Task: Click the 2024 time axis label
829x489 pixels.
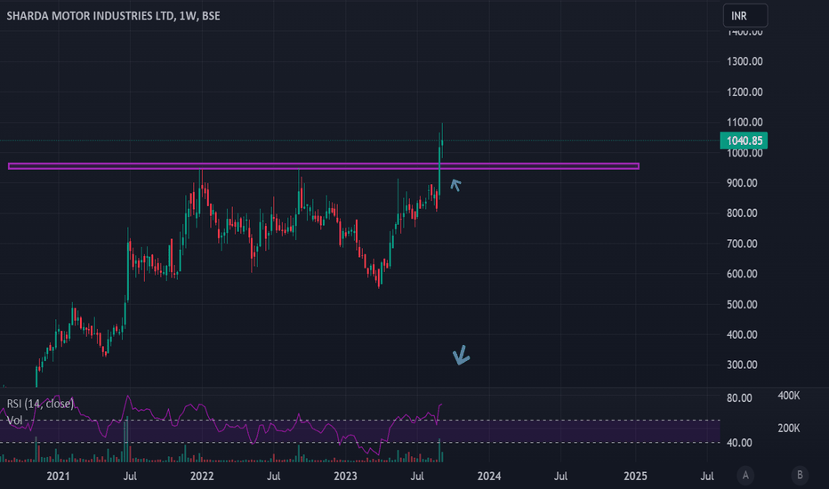Action: coord(489,477)
